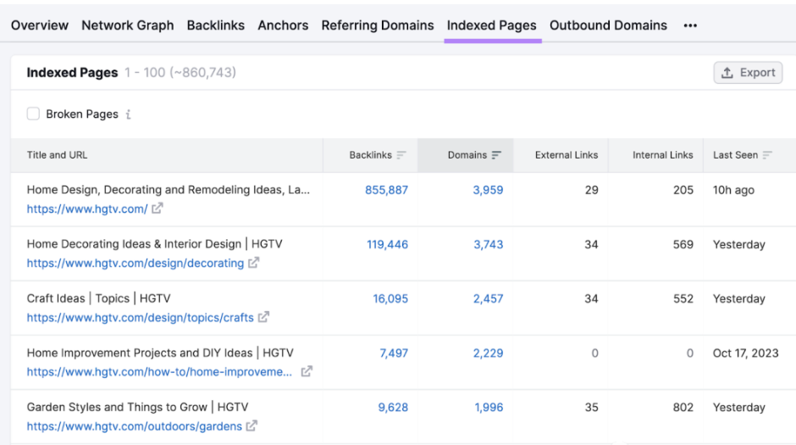796x445 pixels.
Task: Click the Domains column sort icon
Action: click(496, 155)
